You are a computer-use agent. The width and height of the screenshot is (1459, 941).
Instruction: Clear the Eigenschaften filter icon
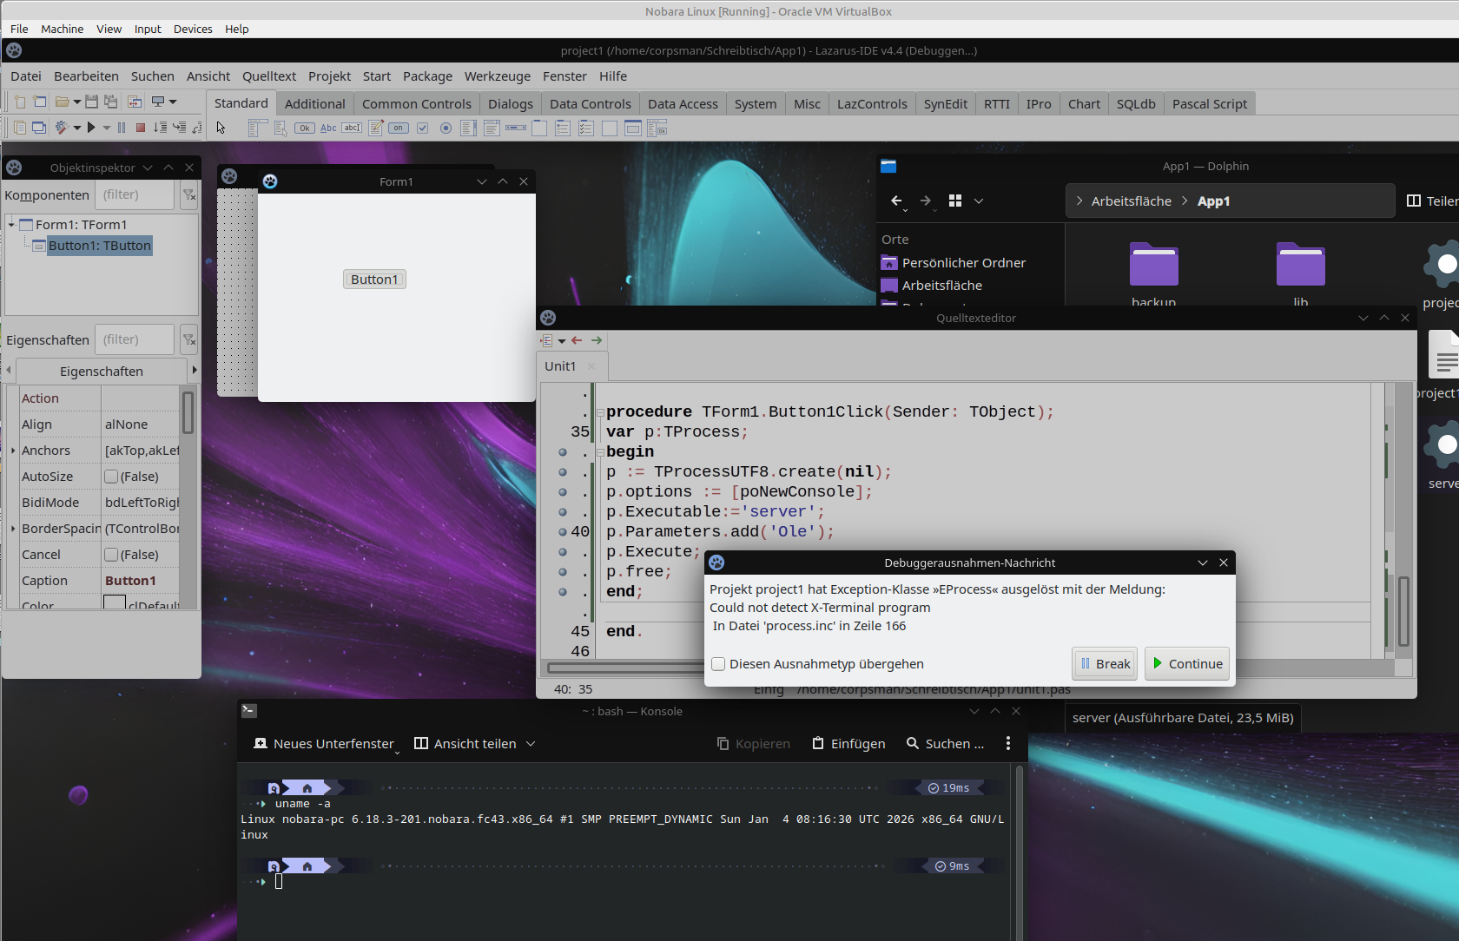click(188, 340)
